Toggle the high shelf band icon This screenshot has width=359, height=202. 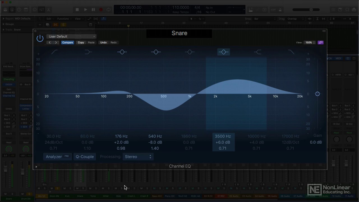pyautogui.click(x=257, y=52)
